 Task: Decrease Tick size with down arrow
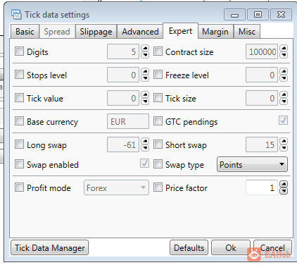pos(284,101)
